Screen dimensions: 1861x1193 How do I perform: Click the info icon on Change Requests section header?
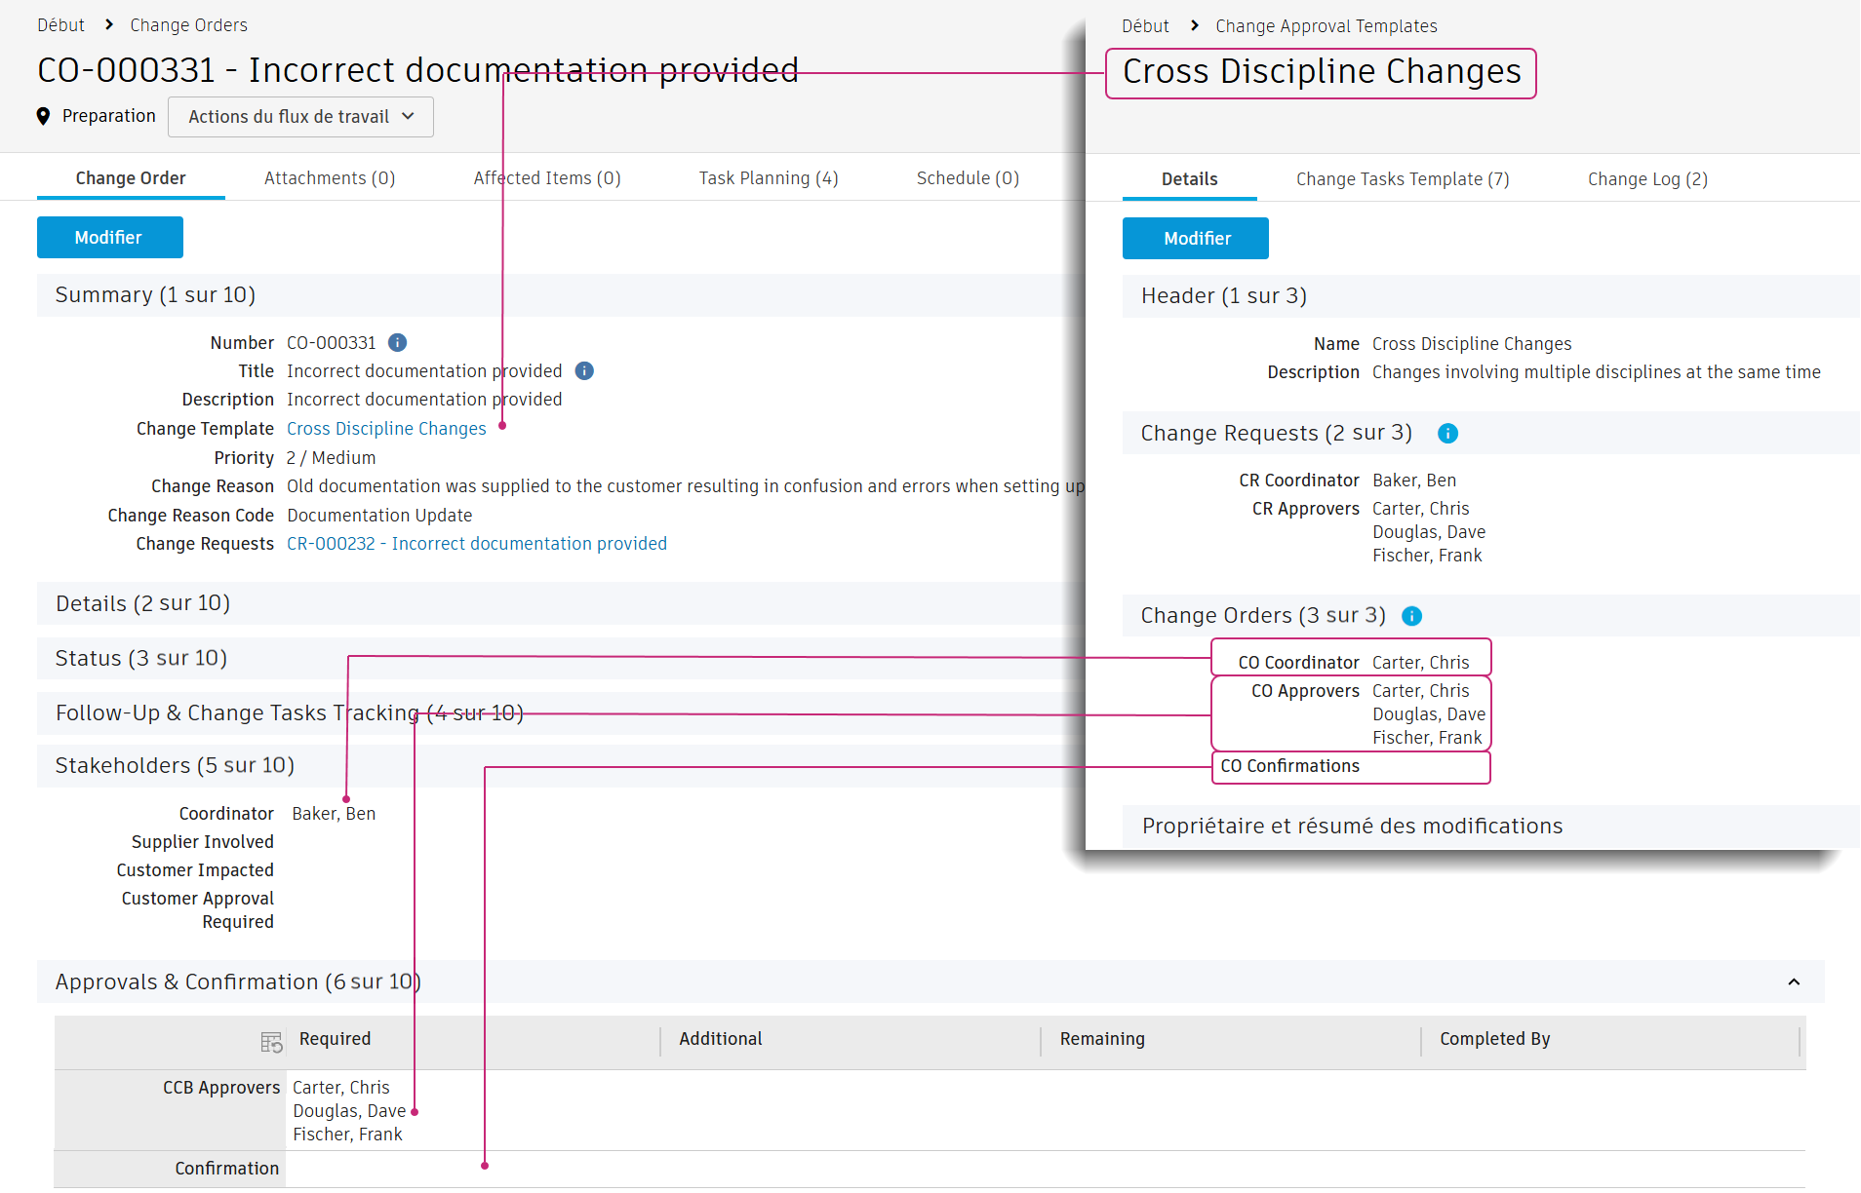pyautogui.click(x=1447, y=434)
